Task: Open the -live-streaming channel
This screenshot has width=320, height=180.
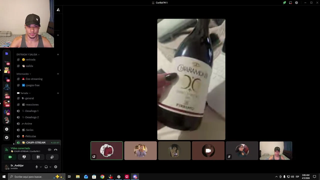Action: click(x=37, y=79)
